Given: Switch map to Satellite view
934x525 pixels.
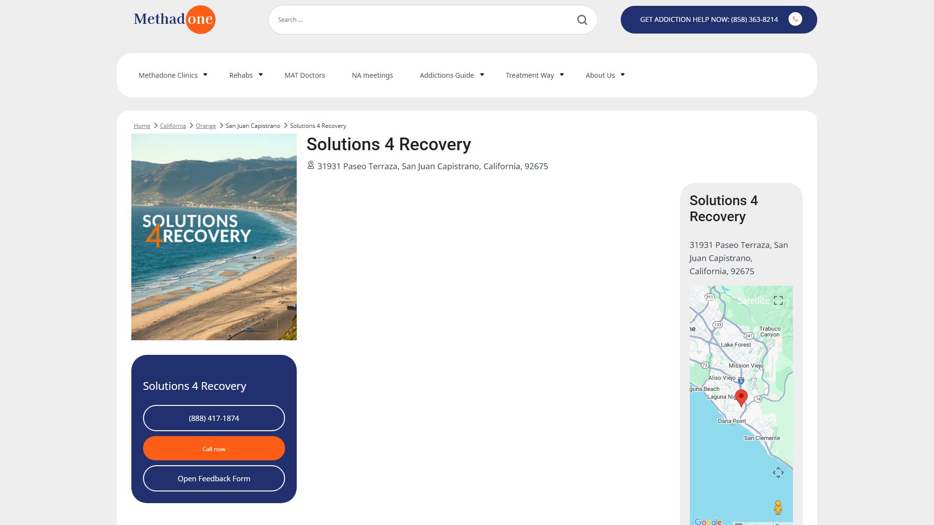Looking at the screenshot, I should [x=753, y=300].
